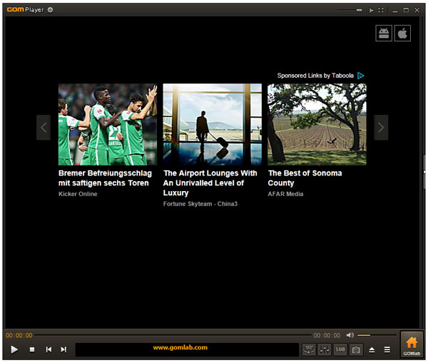Toggle the always-on-top pin icon
The image size is (428, 363).
pyautogui.click(x=371, y=10)
